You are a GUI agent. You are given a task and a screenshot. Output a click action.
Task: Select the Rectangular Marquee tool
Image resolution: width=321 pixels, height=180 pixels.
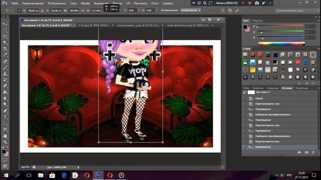(5, 30)
